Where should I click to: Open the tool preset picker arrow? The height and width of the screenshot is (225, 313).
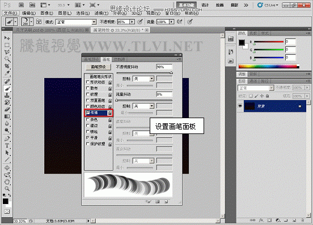coord(15,21)
